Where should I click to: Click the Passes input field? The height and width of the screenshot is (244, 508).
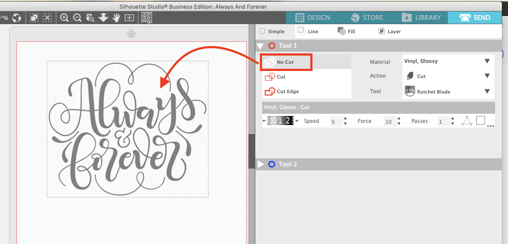444,121
